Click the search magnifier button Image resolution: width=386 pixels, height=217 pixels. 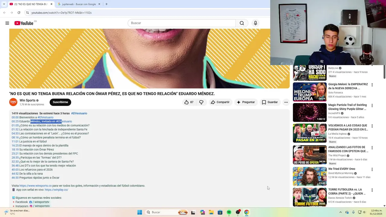pyautogui.click(x=242, y=23)
